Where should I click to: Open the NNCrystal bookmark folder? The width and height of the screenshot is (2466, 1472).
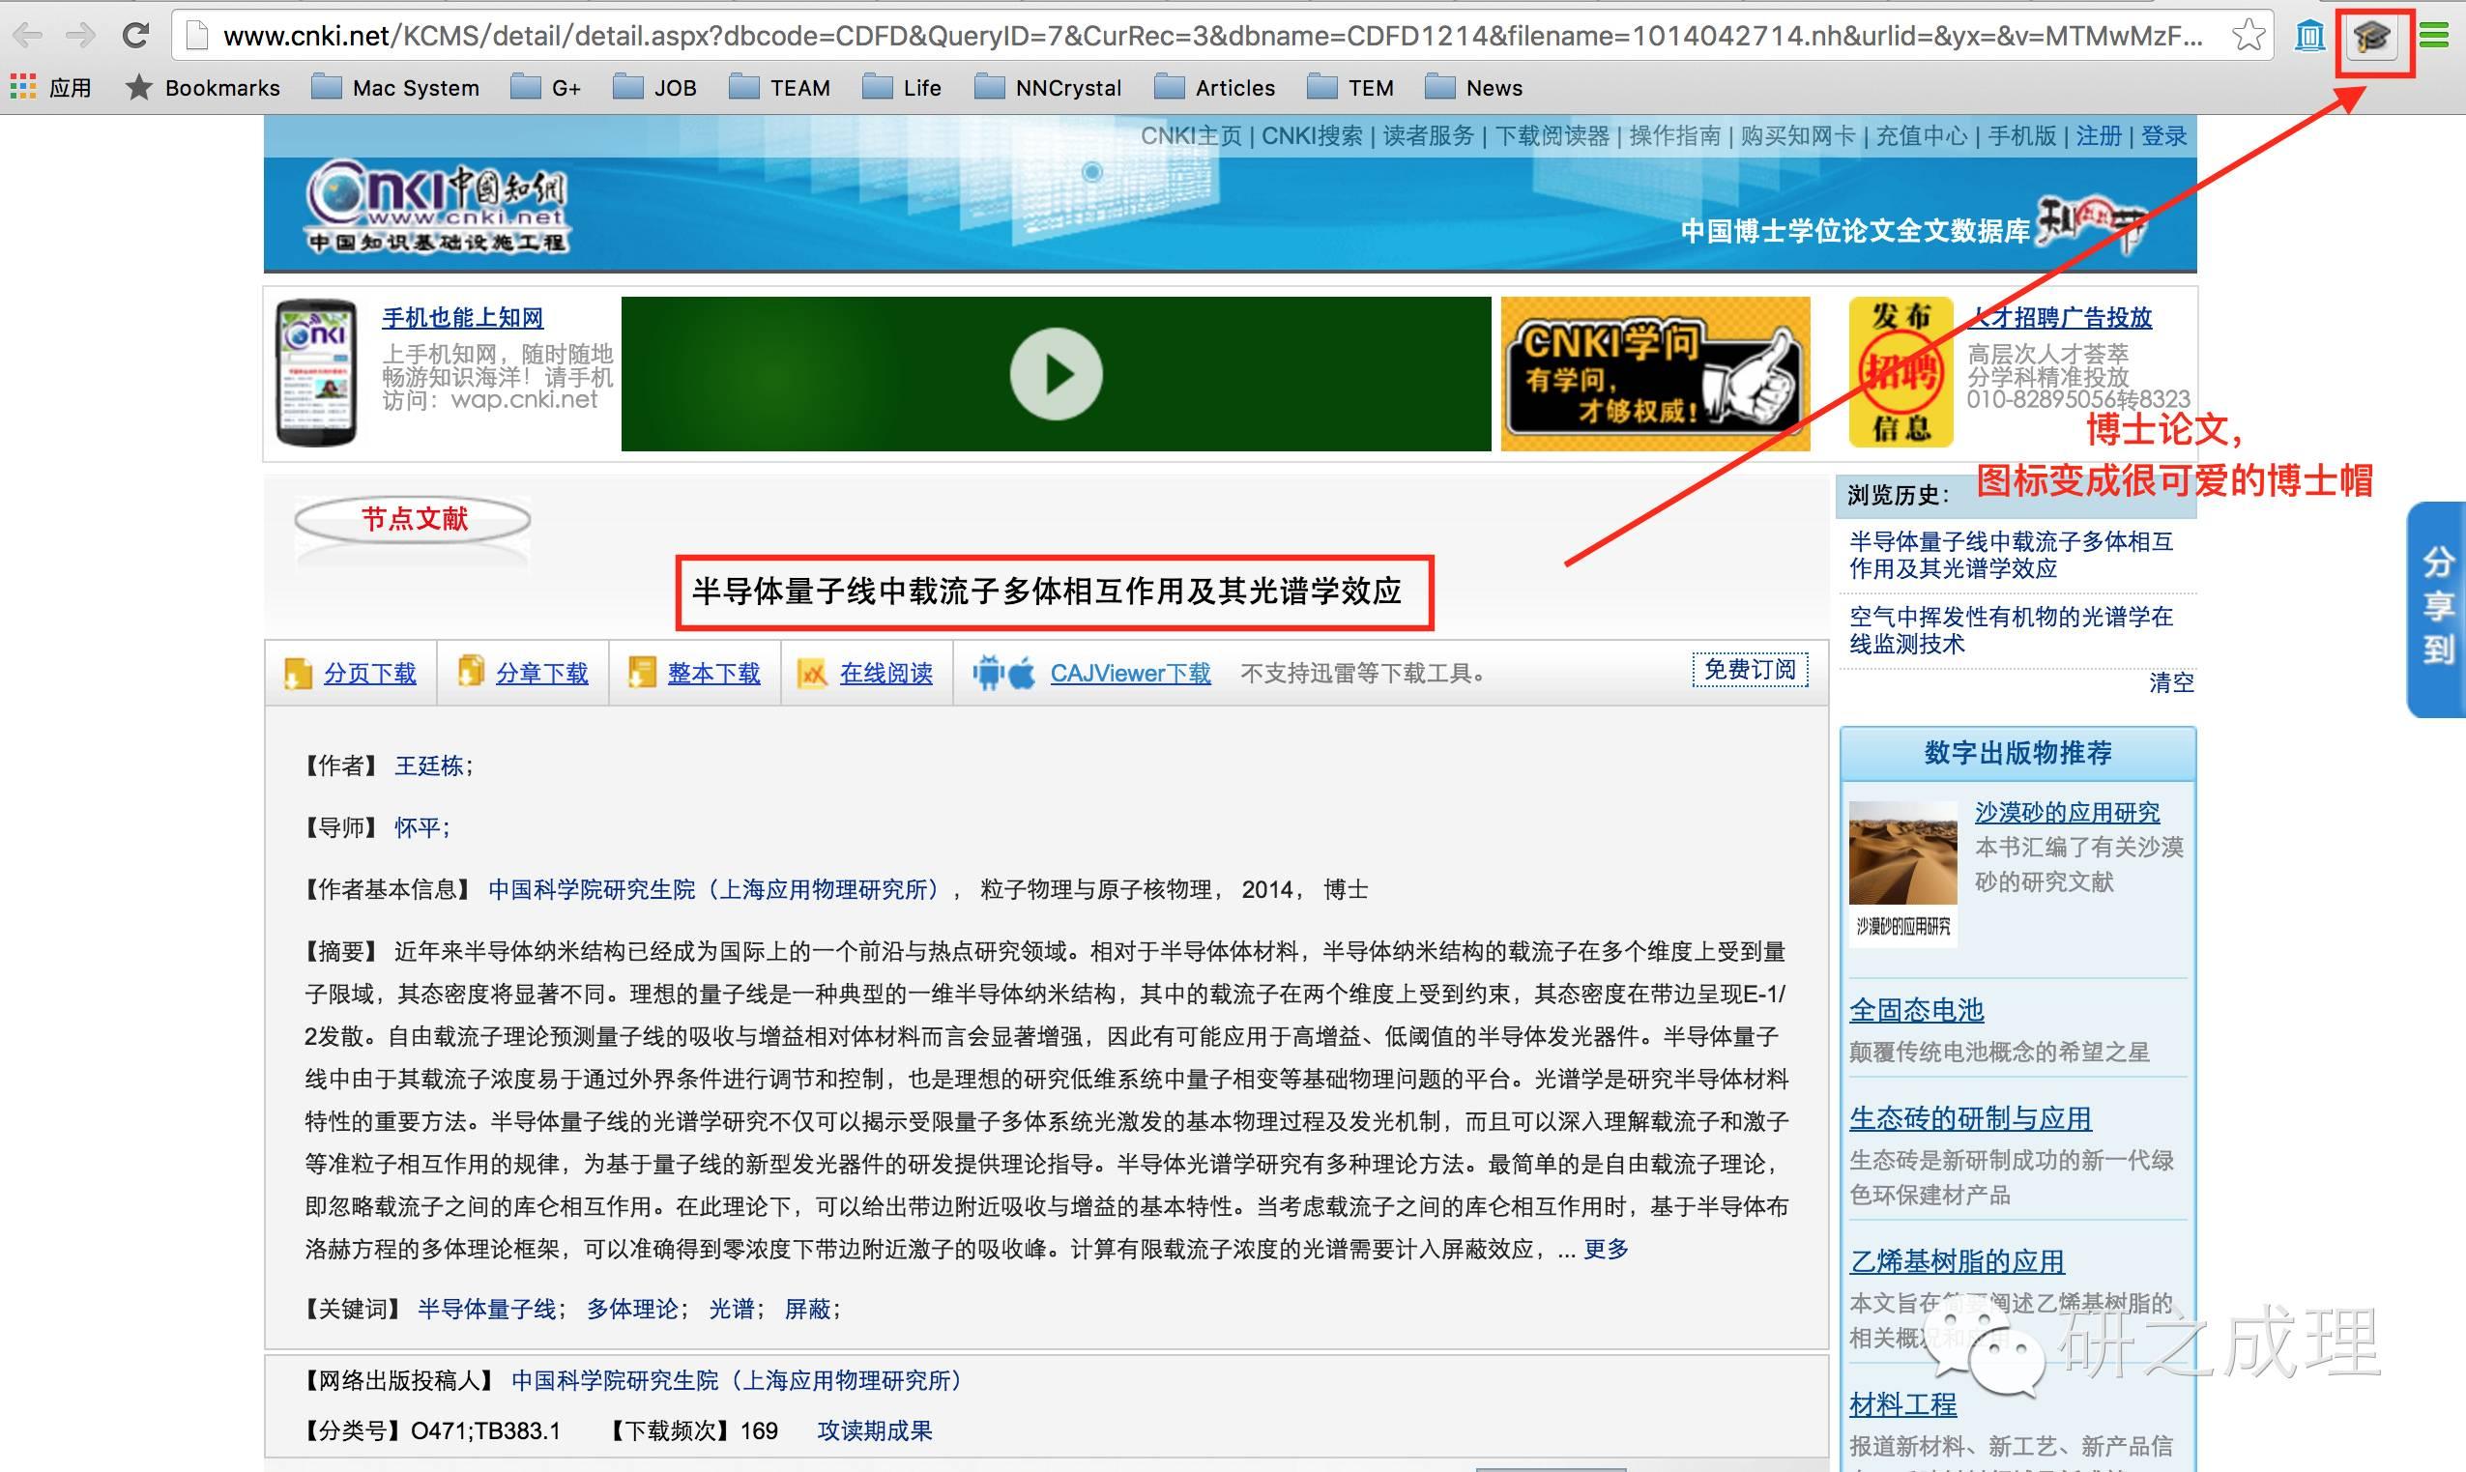(1049, 87)
